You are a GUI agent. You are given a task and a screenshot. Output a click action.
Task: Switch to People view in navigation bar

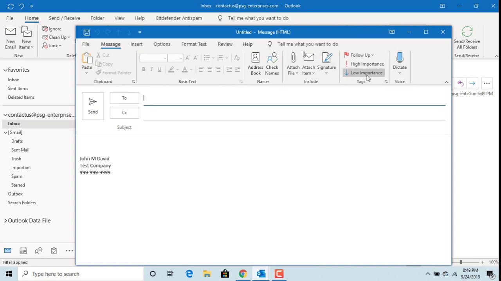pyautogui.click(x=38, y=251)
